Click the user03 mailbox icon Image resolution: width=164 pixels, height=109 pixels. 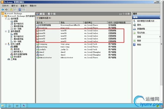(x=38, y=36)
